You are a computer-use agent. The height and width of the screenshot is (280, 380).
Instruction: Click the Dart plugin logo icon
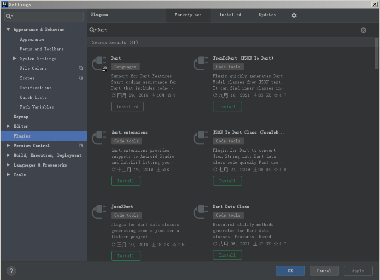99,63
